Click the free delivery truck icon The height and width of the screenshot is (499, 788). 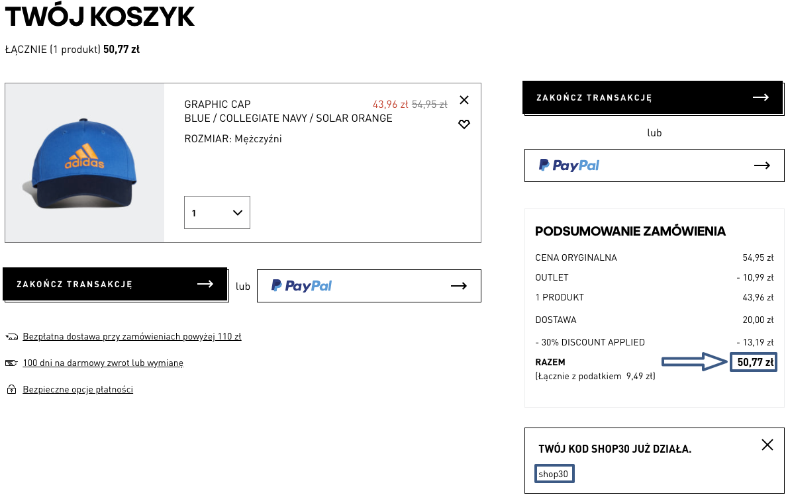[x=12, y=337]
